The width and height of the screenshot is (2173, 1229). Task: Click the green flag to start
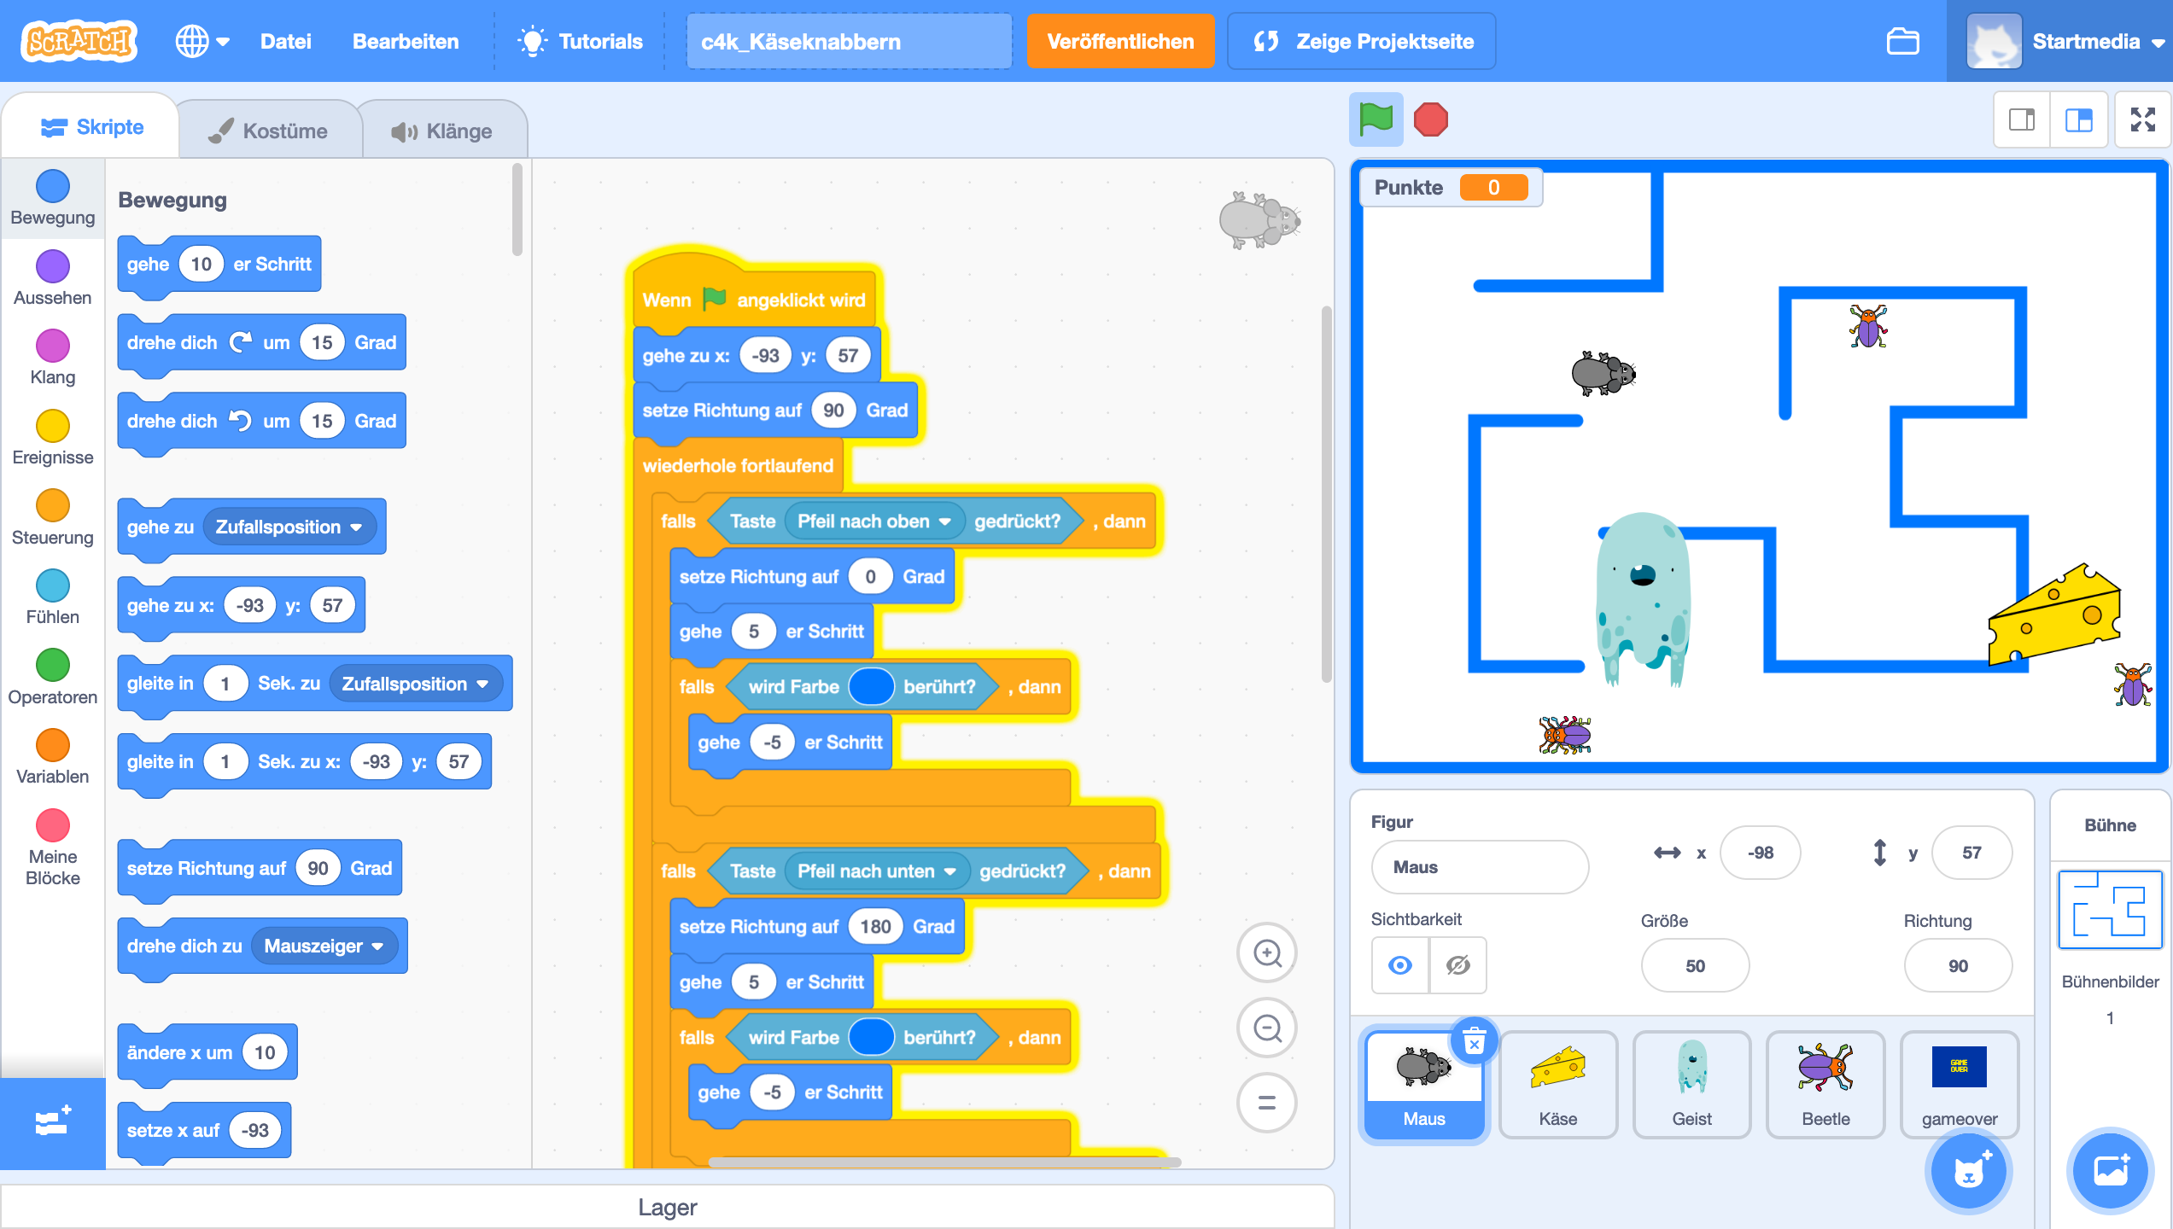[1376, 119]
